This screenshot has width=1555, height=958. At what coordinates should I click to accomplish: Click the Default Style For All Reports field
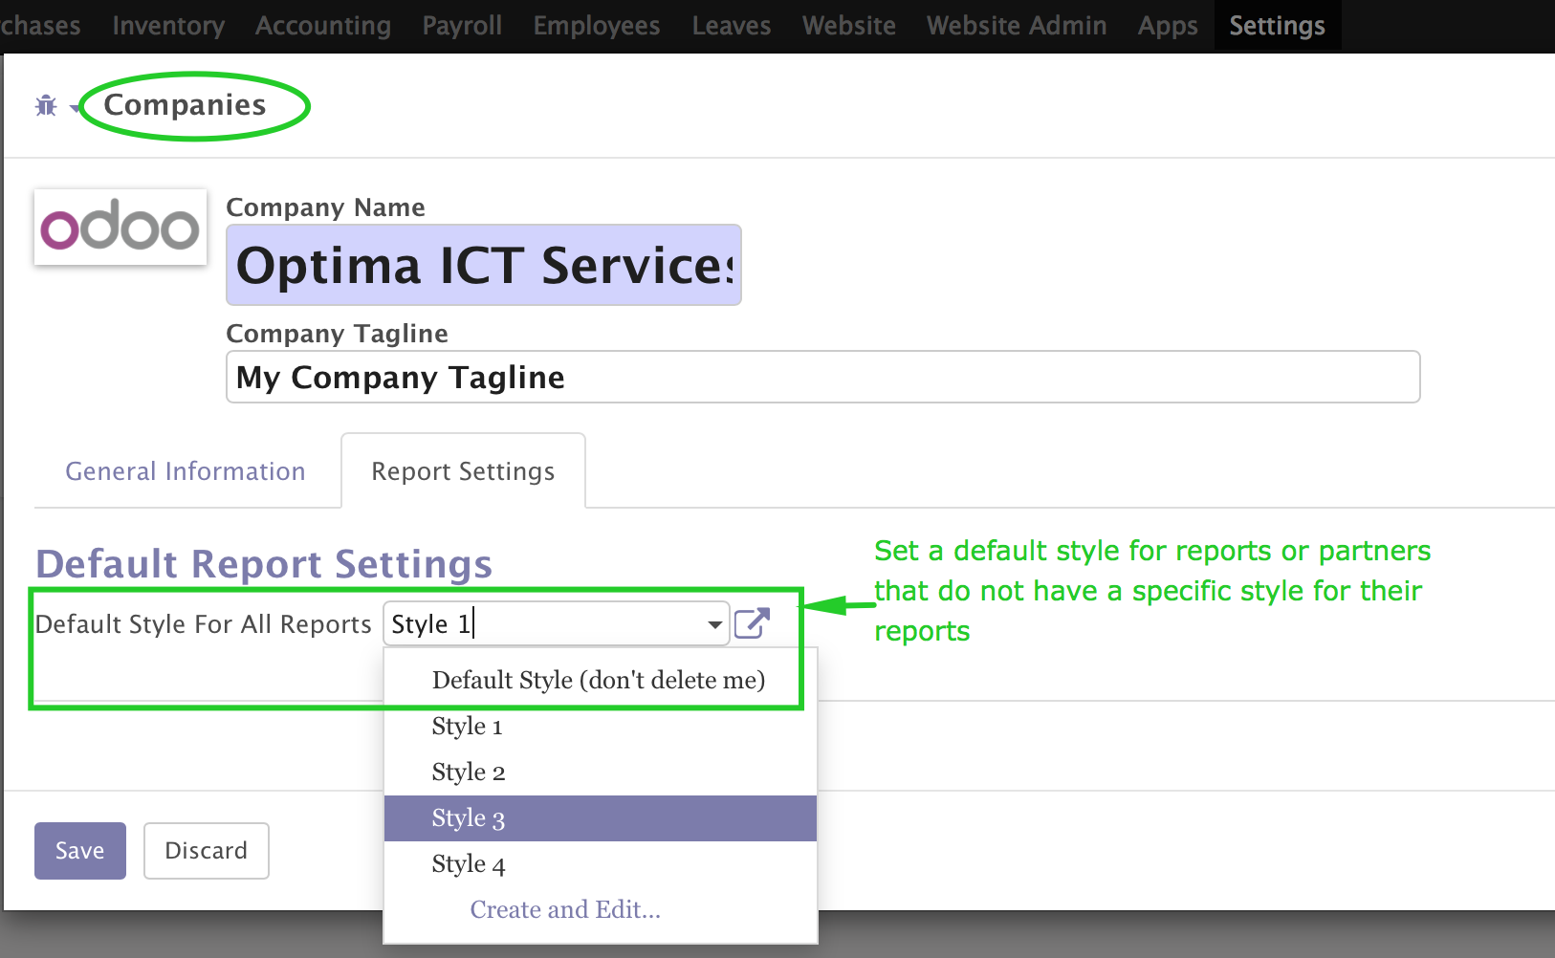(557, 624)
